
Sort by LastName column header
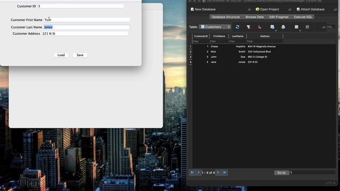(237, 36)
